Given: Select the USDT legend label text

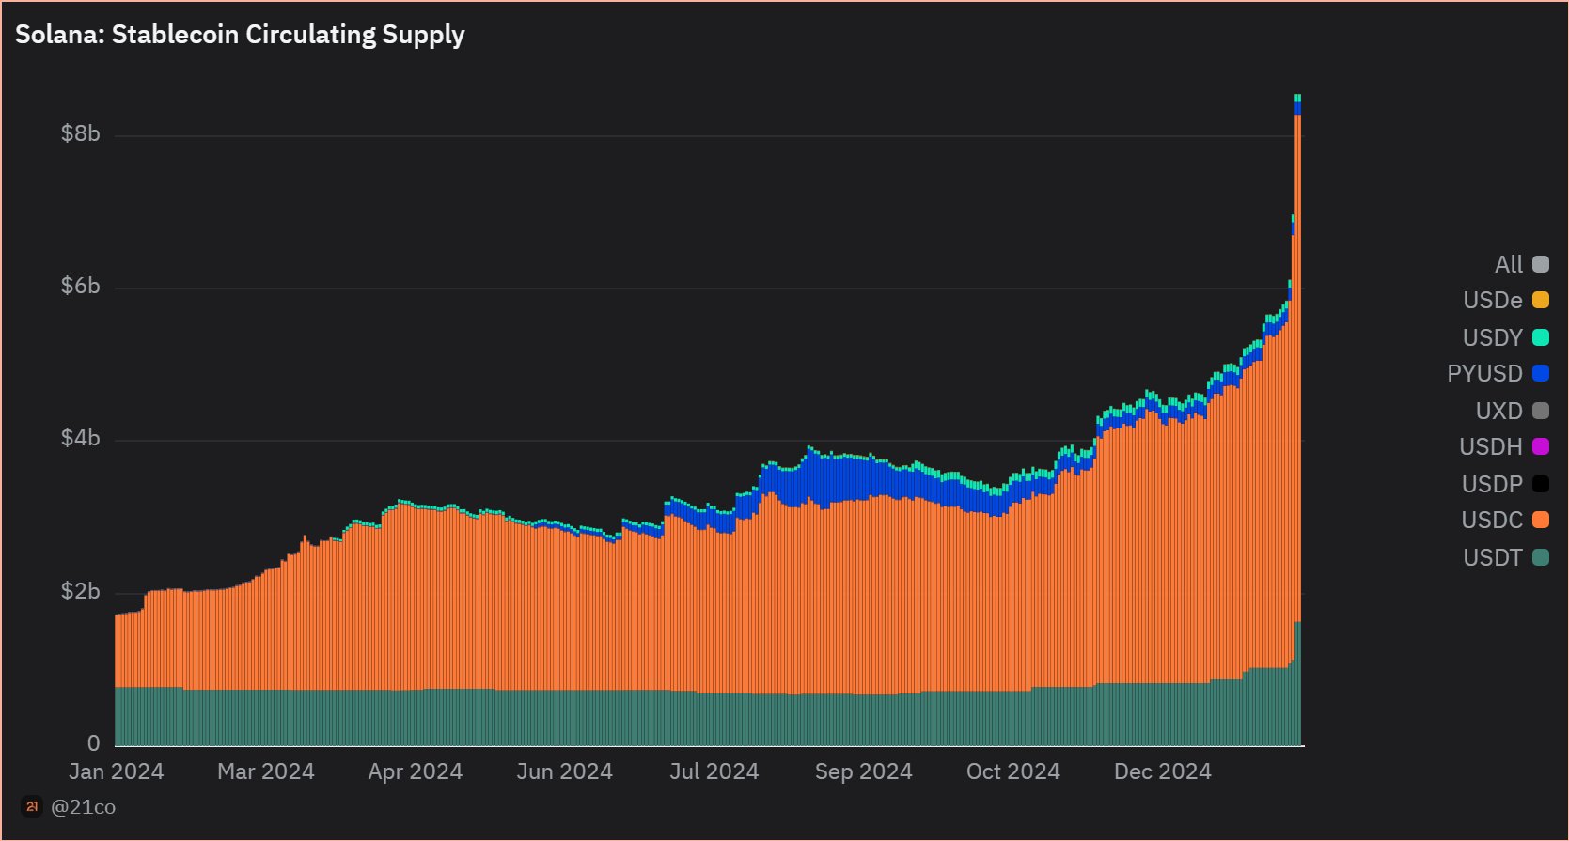Looking at the screenshot, I should coord(1491,557).
